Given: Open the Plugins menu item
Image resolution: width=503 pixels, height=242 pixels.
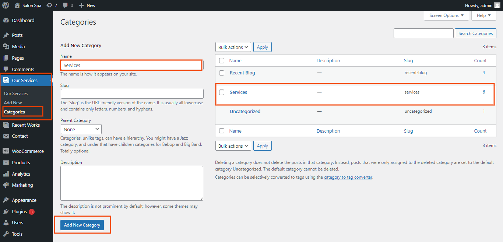Looking at the screenshot, I should (x=19, y=212).
